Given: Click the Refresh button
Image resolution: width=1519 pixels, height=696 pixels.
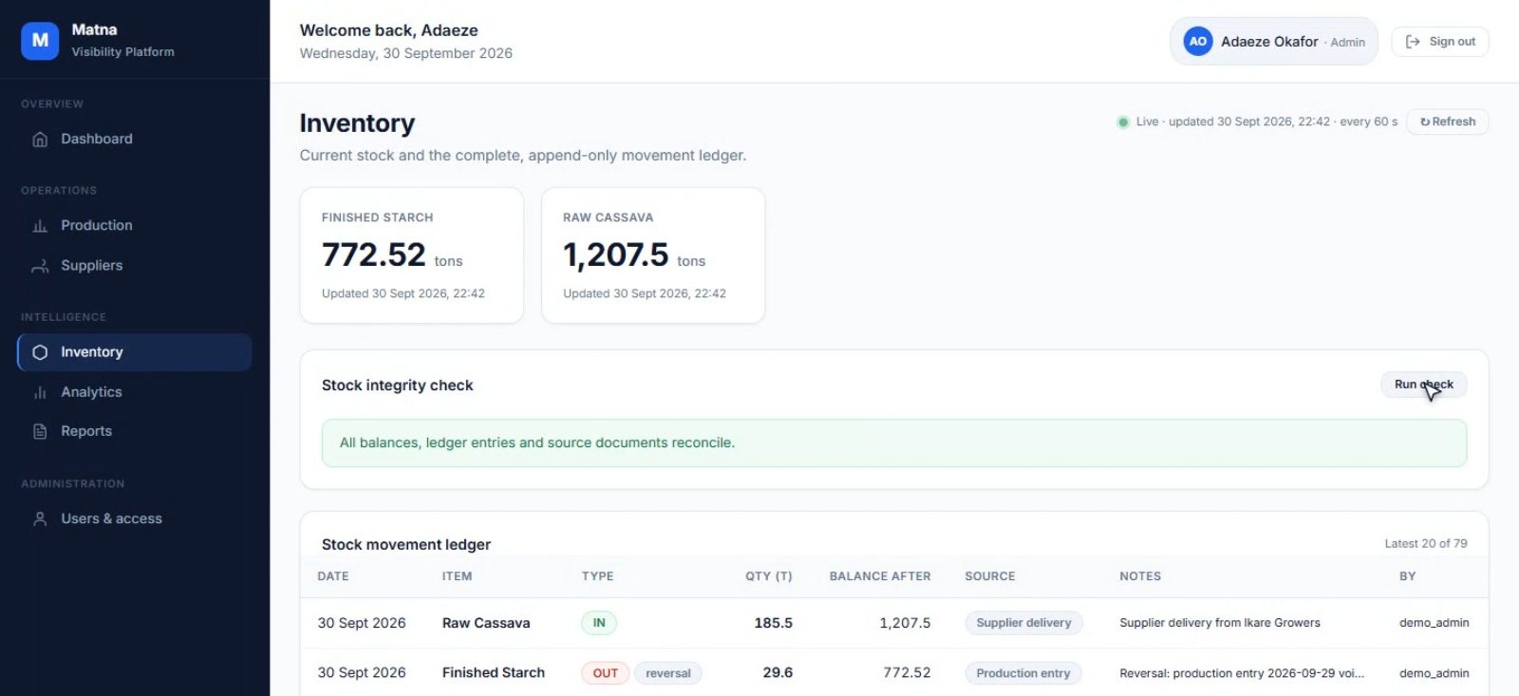Looking at the screenshot, I should click(1448, 122).
